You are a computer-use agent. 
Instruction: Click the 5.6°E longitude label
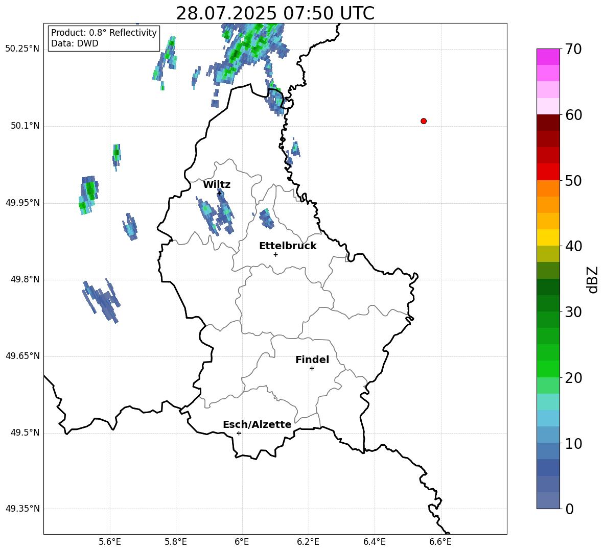110,542
